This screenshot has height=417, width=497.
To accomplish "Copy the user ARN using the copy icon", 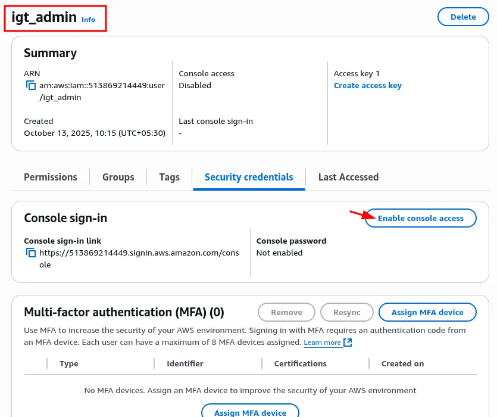I will pyautogui.click(x=31, y=86).
